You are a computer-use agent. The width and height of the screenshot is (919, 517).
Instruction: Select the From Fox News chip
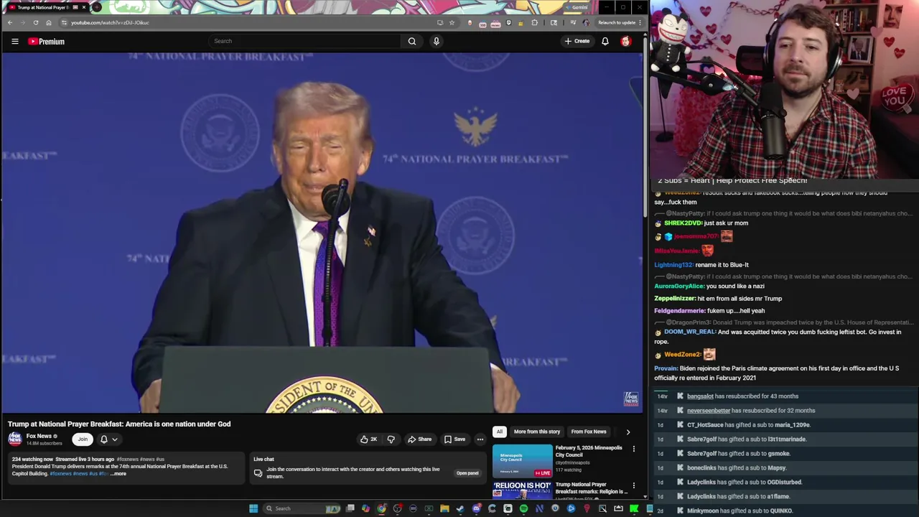tap(589, 432)
